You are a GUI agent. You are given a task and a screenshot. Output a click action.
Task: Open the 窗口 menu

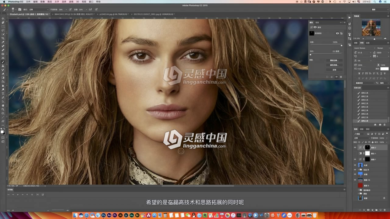point(91,2)
